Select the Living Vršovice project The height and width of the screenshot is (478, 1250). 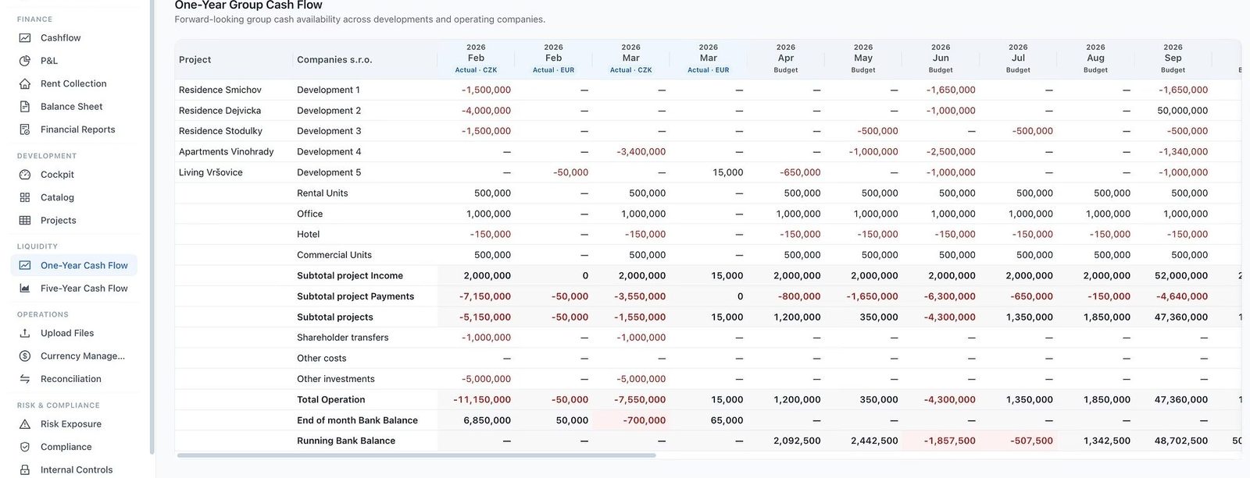[211, 172]
